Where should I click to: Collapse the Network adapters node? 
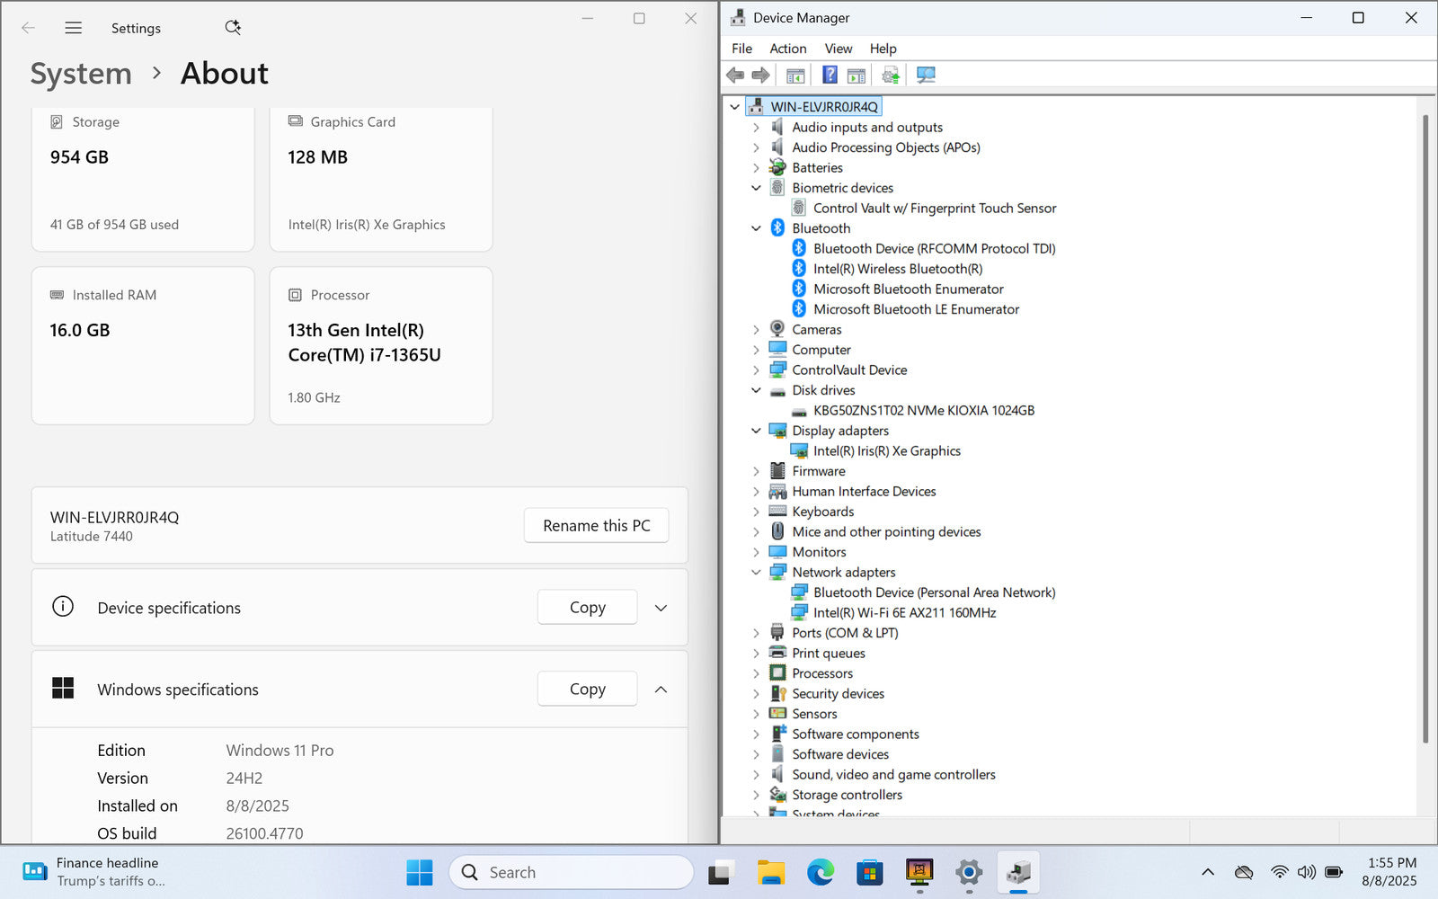coord(756,572)
